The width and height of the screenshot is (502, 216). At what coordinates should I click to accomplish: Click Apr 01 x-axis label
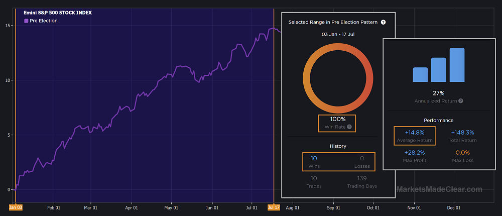pos(132,207)
